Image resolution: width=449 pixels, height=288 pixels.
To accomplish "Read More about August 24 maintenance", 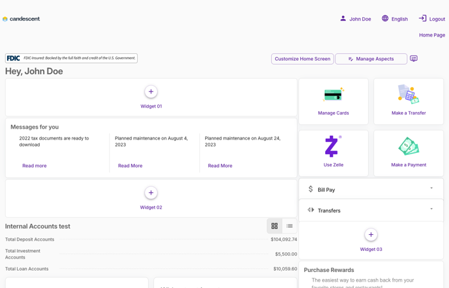I will 220,166.
